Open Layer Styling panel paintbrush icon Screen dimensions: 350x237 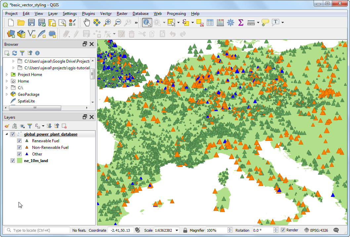7,126
